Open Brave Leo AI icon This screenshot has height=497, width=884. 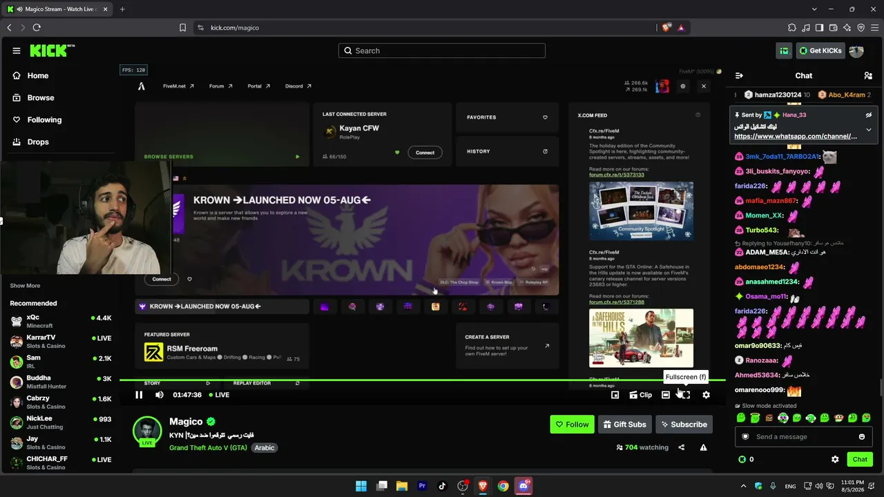tap(847, 28)
